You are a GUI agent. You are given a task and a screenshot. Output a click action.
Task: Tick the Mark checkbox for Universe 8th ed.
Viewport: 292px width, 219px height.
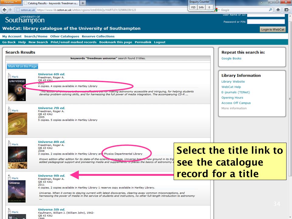(9, 144)
